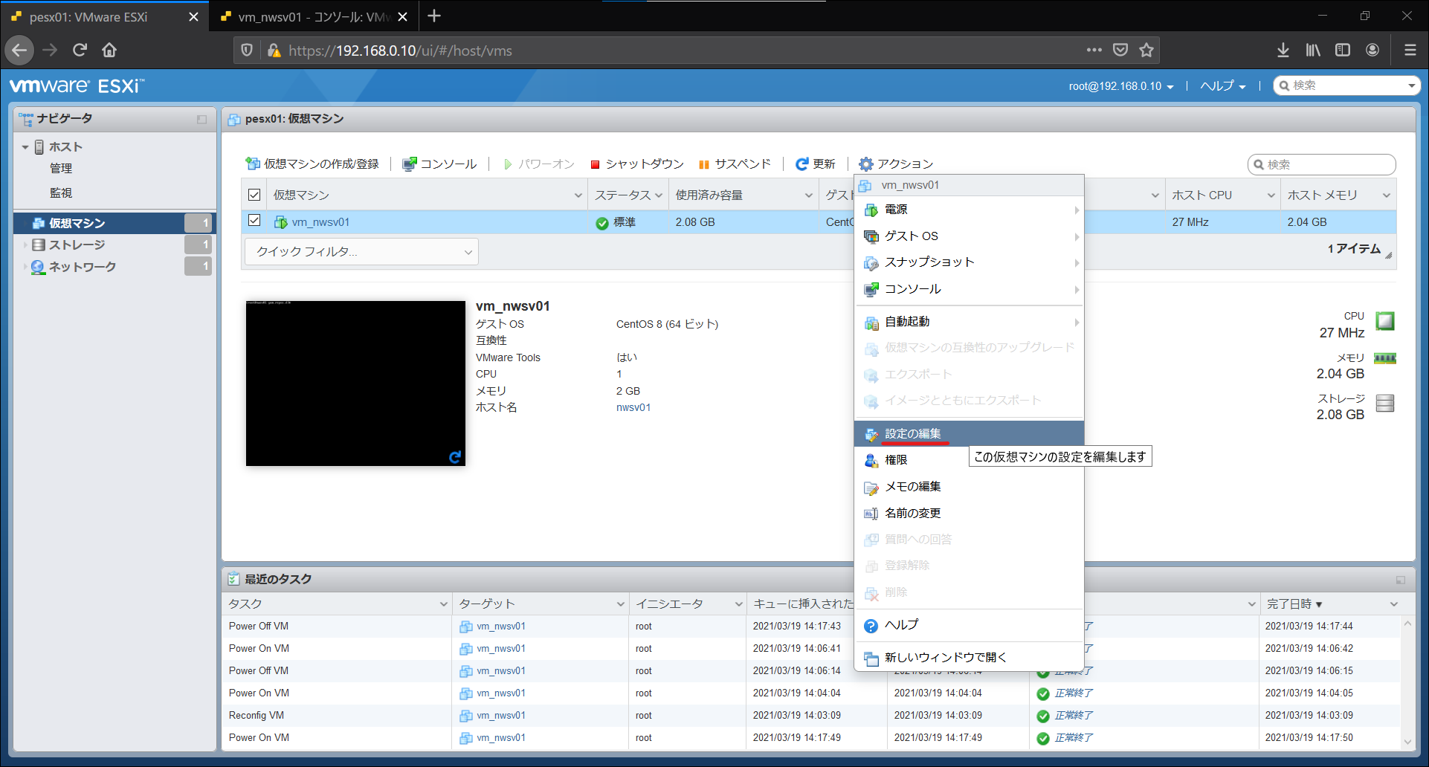Click the status green check icon
1429x767 pixels.
(x=602, y=223)
